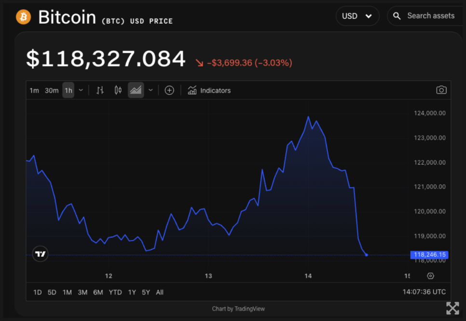Set chart range to 6M
The height and width of the screenshot is (321, 466).
pyautogui.click(x=98, y=293)
